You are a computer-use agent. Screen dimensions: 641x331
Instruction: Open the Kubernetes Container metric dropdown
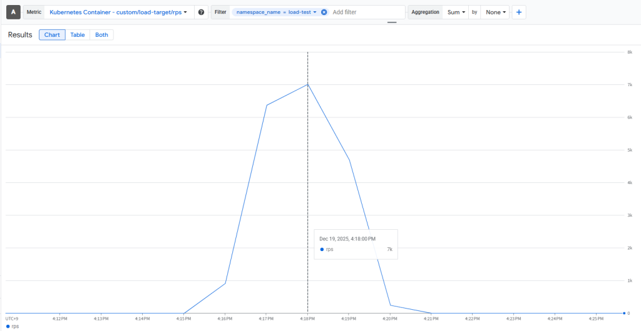[118, 12]
